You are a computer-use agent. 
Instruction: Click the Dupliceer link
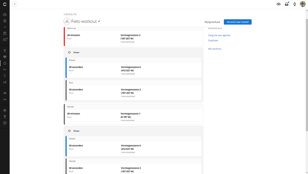click(213, 41)
